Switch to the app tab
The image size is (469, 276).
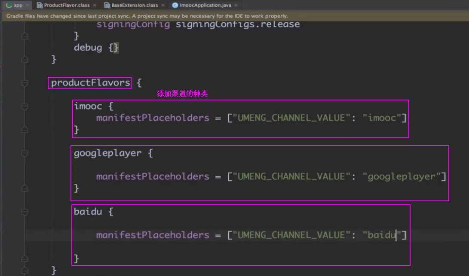point(17,5)
